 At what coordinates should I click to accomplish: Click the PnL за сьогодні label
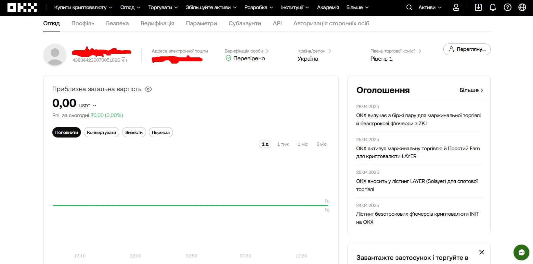click(x=71, y=115)
